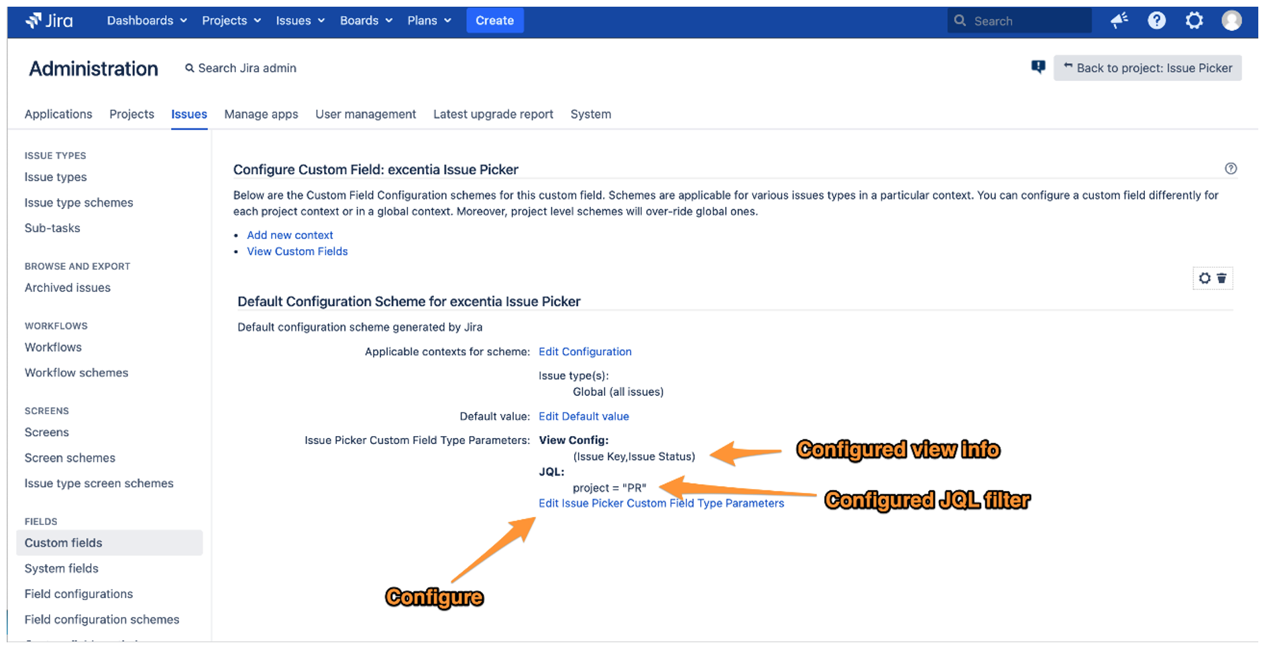
Task: Open Field configuration schemes
Action: point(102,620)
